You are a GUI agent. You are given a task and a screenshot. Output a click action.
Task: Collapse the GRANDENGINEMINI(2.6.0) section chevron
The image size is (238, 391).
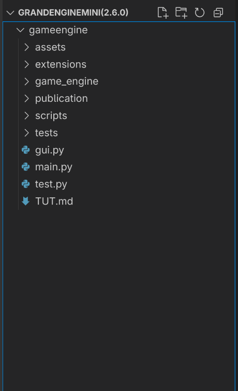[x=10, y=12]
